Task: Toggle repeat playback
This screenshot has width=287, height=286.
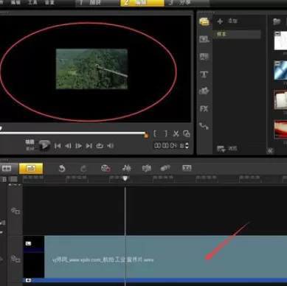Action: (x=100, y=146)
